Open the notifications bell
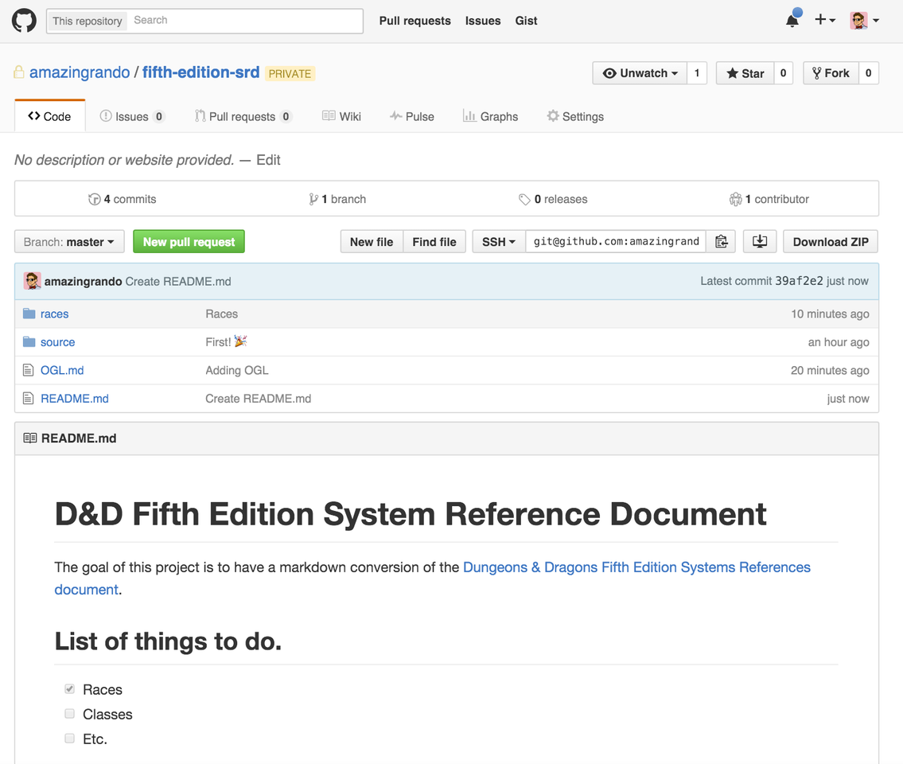Viewport: 903px width, 764px height. tap(793, 20)
